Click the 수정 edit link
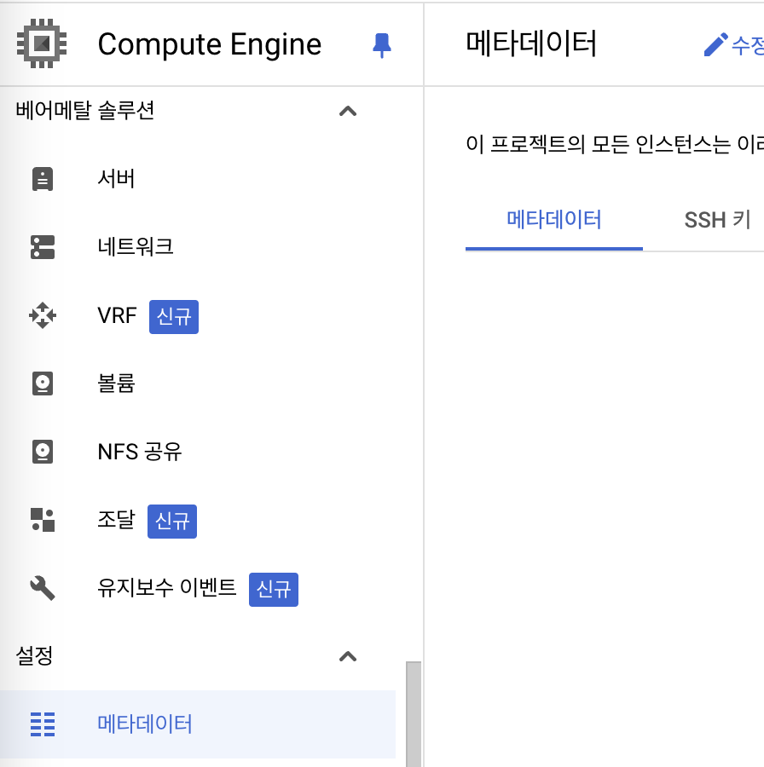 click(745, 44)
